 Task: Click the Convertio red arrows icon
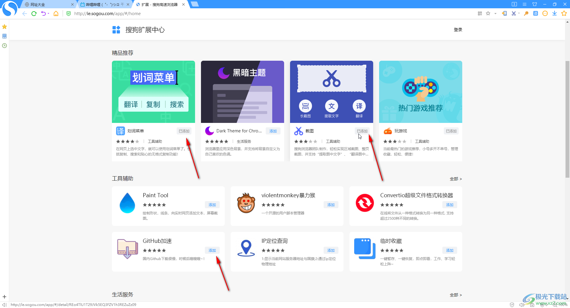click(365, 203)
